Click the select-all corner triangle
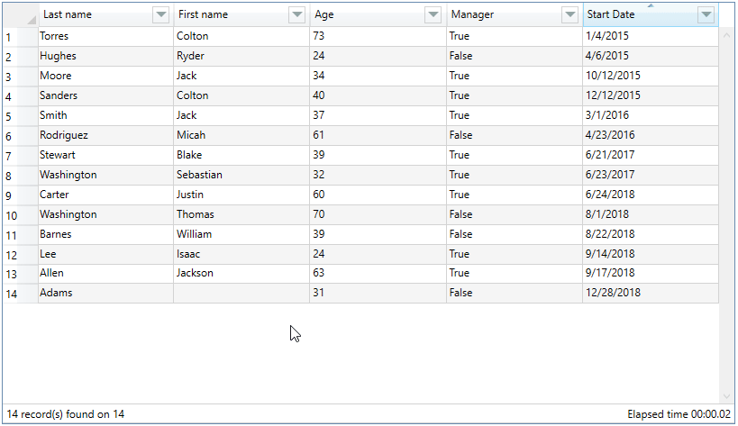The height and width of the screenshot is (426, 738). pyautogui.click(x=31, y=20)
